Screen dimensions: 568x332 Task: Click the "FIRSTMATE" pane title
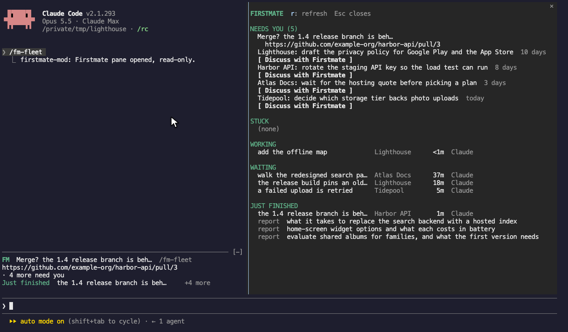click(x=267, y=13)
